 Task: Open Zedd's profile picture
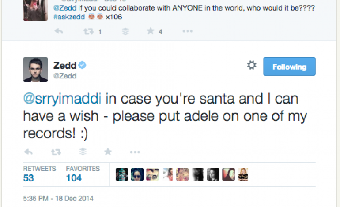(35, 70)
